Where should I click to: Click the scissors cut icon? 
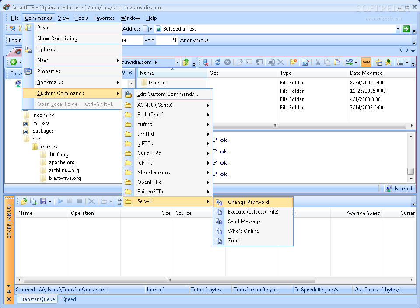pyautogui.click(x=318, y=63)
